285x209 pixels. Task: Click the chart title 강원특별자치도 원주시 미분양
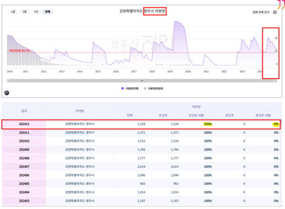tap(142, 11)
